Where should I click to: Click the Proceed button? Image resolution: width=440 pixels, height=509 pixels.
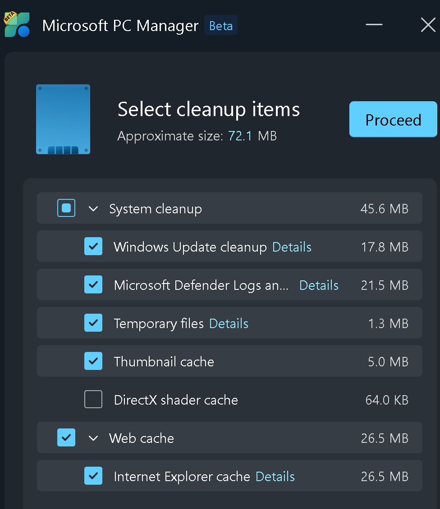pyautogui.click(x=393, y=119)
